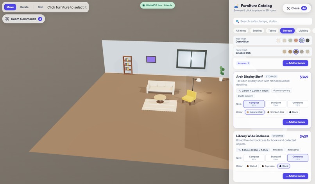Select Black color for Library Wide Bookcase
The height and width of the screenshot is (184, 315).
pos(284,166)
